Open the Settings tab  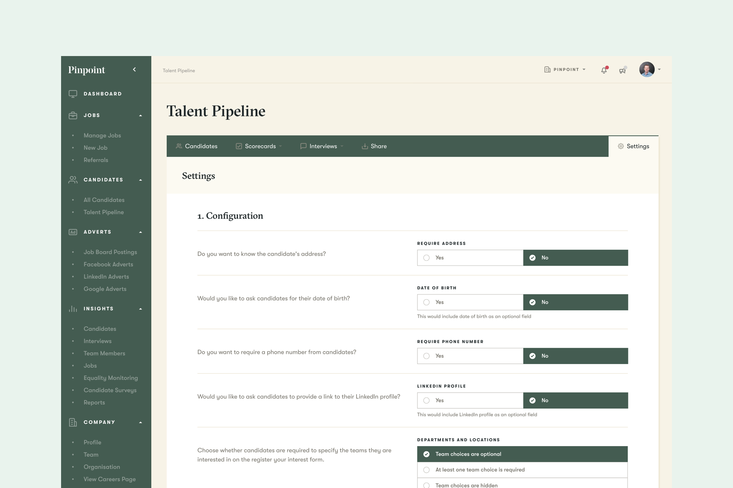click(x=633, y=146)
